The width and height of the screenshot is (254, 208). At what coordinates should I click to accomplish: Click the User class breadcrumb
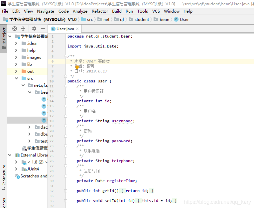(x=182, y=20)
